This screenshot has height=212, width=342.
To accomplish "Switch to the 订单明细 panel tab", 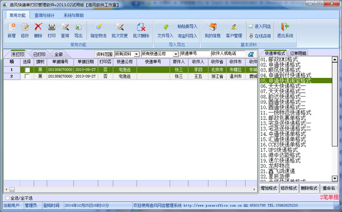I will [298, 53].
